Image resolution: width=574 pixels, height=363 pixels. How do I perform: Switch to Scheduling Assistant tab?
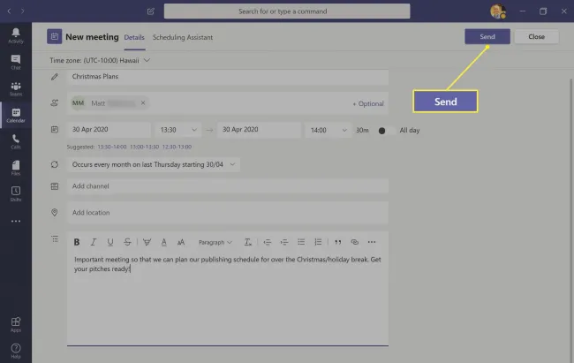183,37
